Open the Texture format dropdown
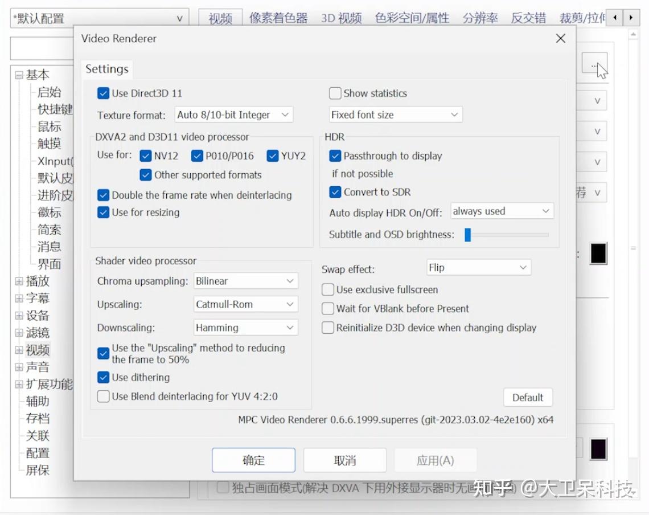The width and height of the screenshot is (649, 515). tap(233, 114)
